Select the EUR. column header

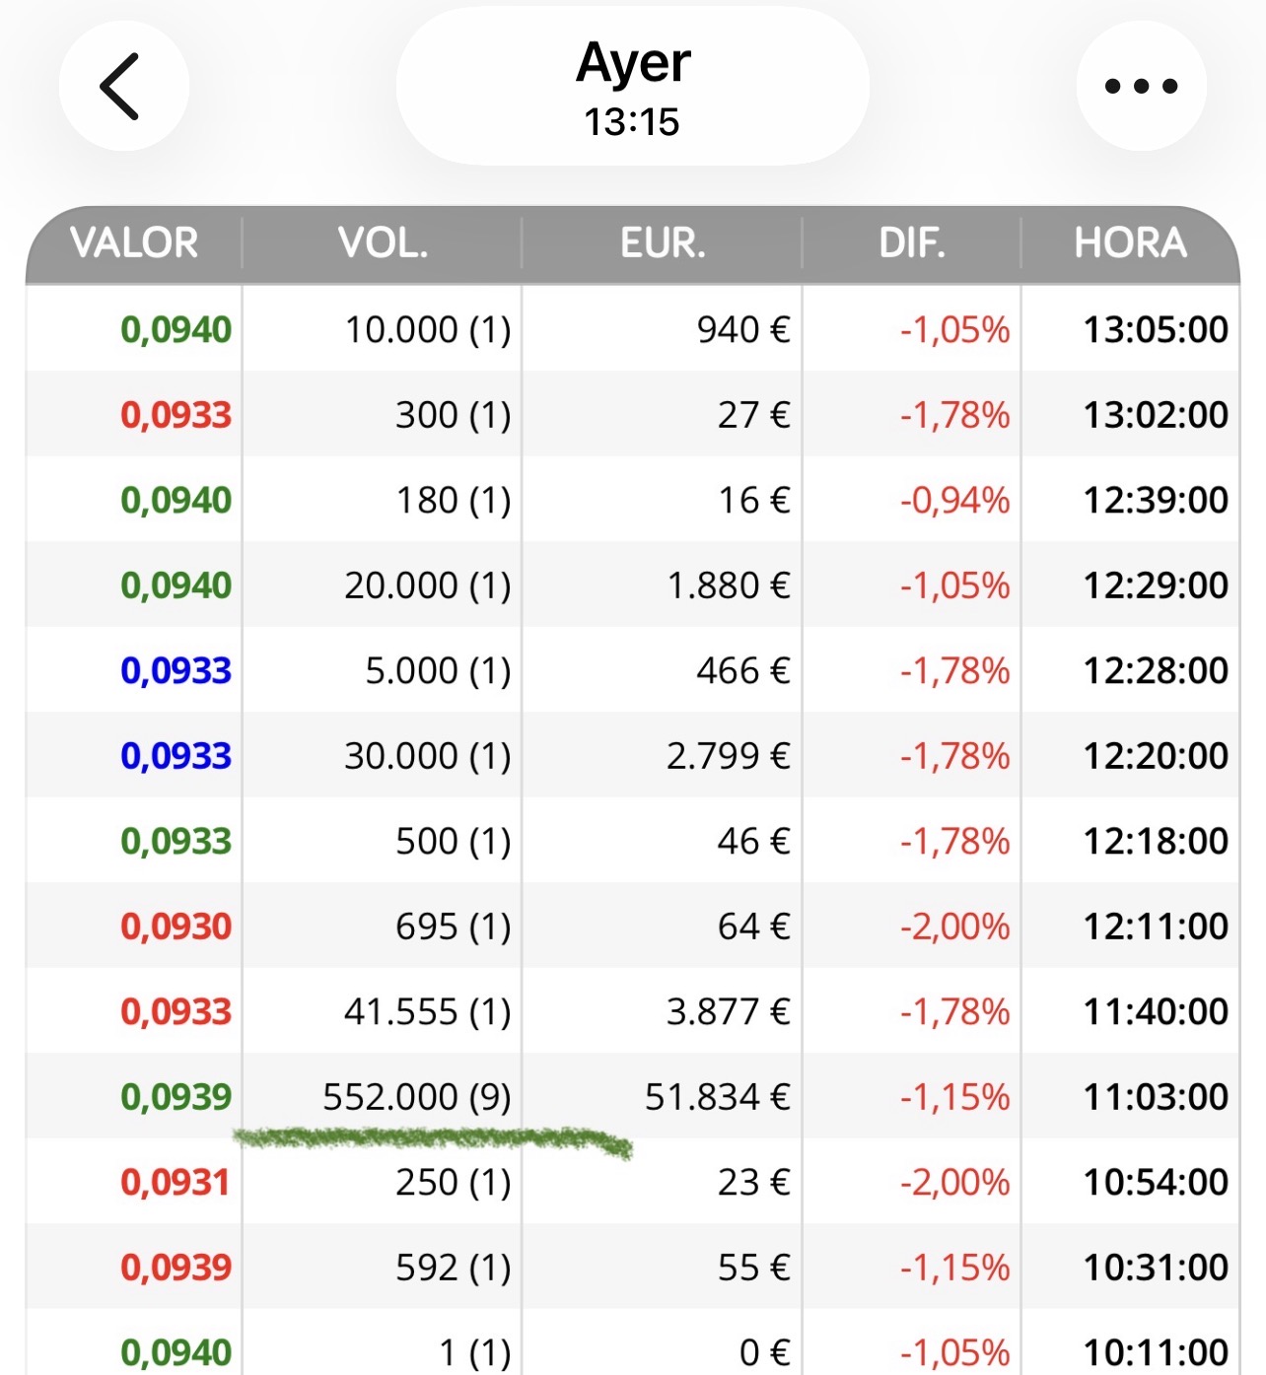663,242
